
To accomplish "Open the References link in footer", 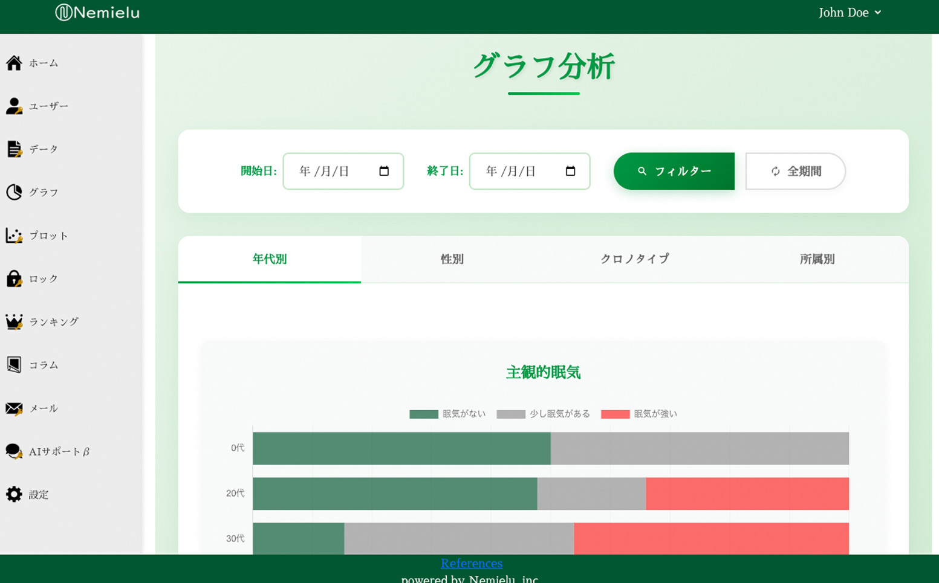I will [472, 563].
